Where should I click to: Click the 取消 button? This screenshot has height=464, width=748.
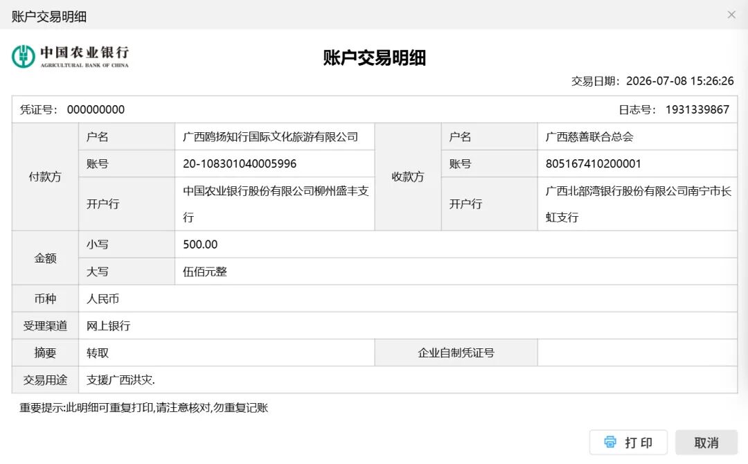coord(706,443)
